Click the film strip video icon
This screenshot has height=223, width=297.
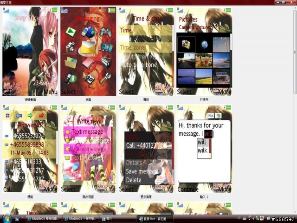[106, 47]
